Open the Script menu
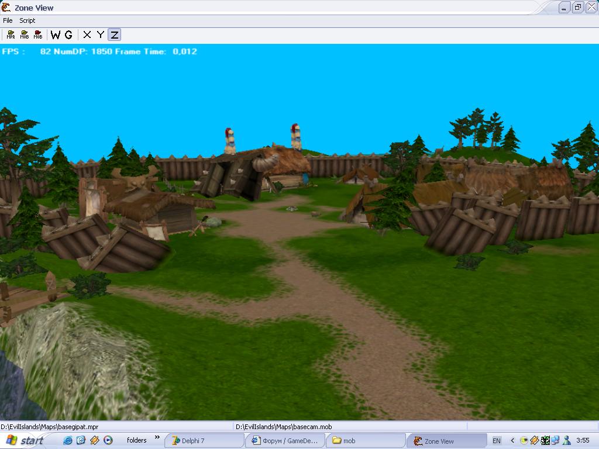599x449 pixels. coord(27,20)
